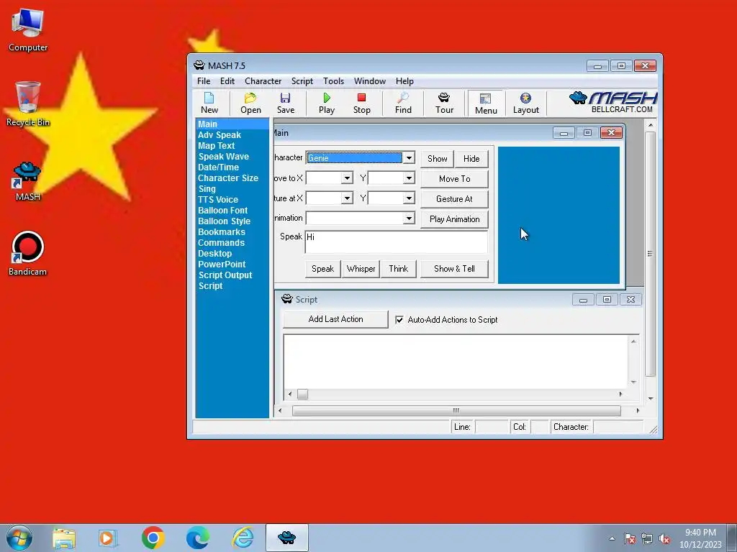Click inside the Script text area
This screenshot has height=552, width=737.
[x=456, y=362]
